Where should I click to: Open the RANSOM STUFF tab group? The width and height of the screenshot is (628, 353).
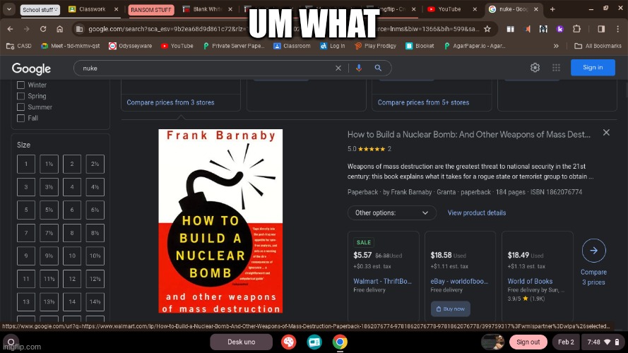pos(151,10)
